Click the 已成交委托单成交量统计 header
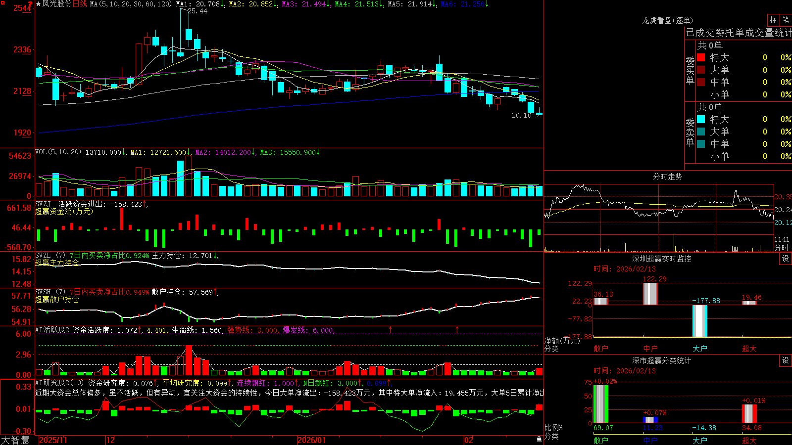The height and width of the screenshot is (445, 792). click(739, 33)
